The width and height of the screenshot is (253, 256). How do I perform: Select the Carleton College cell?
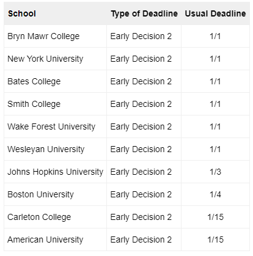55,217
